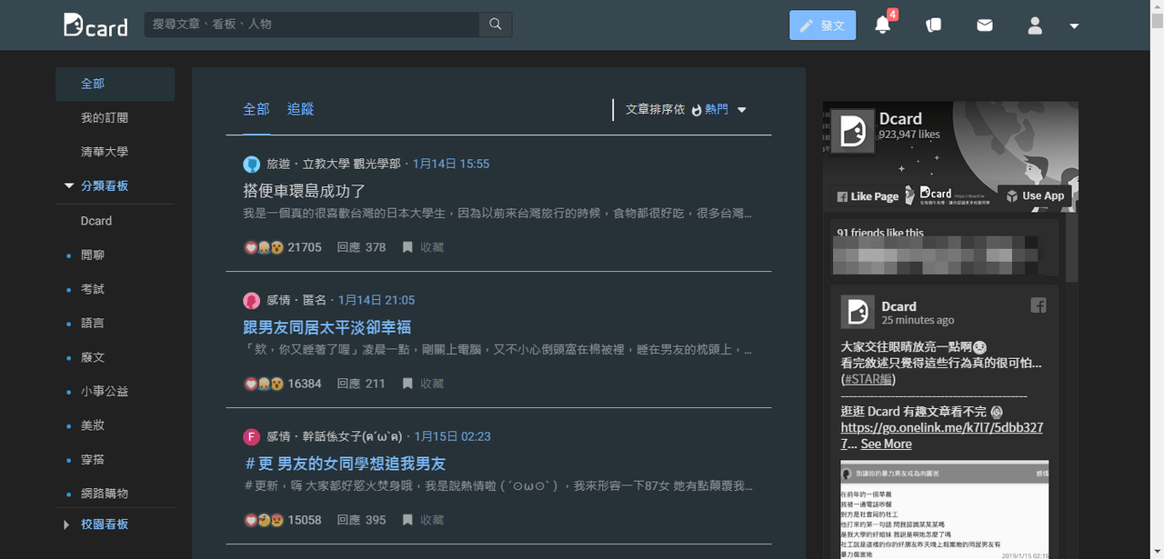Click the 1月14日 15:55 timestamp

pos(451,165)
